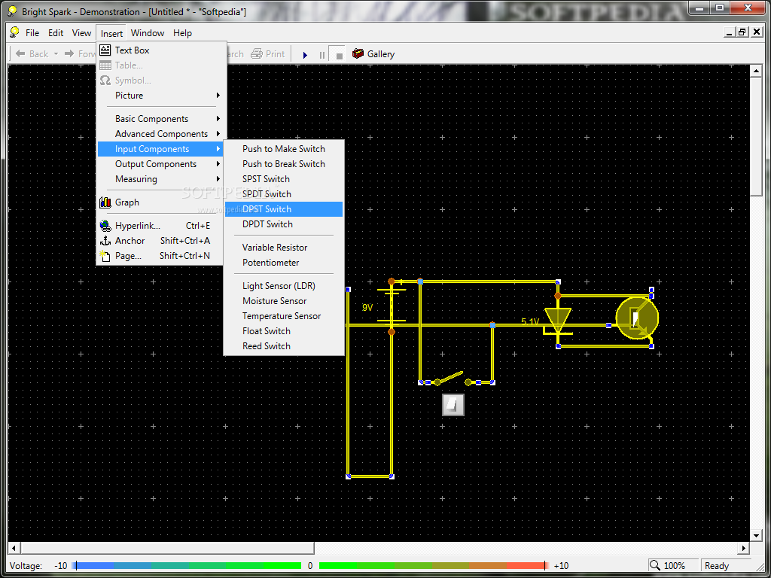Insert a Push to Break Switch
This screenshot has height=578, width=771.
point(284,163)
